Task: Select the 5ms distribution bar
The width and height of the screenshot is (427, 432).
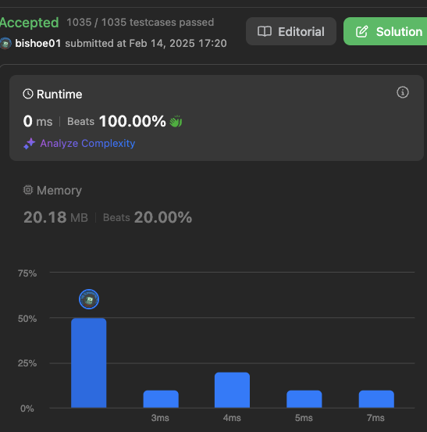Action: point(304,399)
